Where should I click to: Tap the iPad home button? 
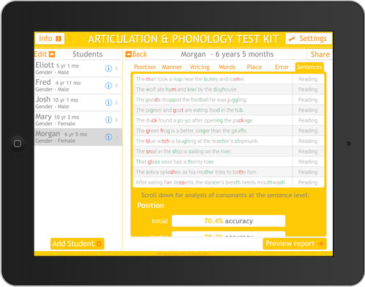[18, 143]
